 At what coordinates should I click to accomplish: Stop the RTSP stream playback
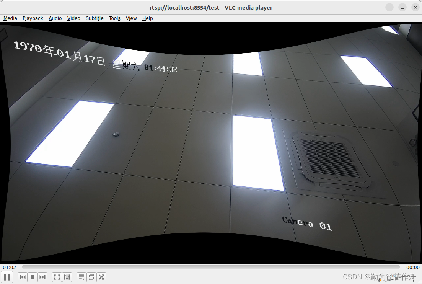[x=33, y=277]
